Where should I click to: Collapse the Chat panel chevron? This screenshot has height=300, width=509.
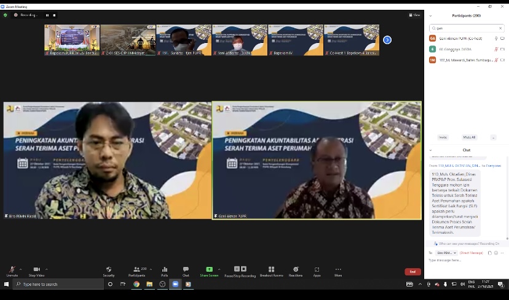coord(430,150)
